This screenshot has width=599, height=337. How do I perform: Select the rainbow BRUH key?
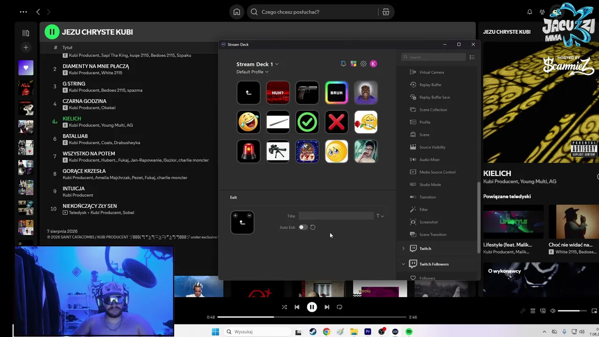pos(336,93)
